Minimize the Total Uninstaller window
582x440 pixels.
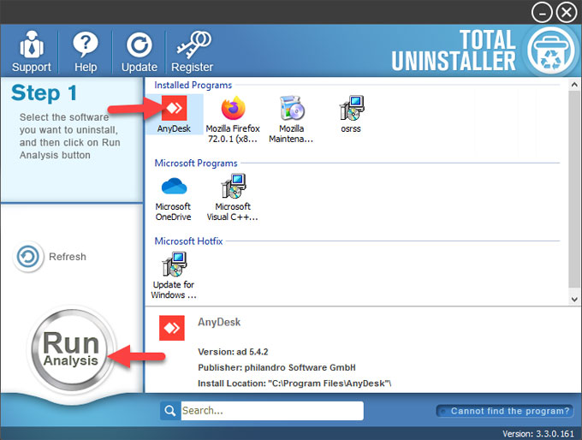tap(542, 13)
